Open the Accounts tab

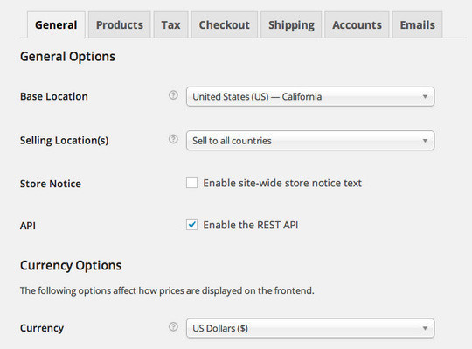coord(357,25)
